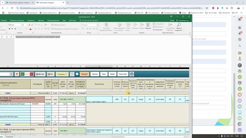Open the font size dropdown
This screenshot has width=246, height=138.
[27, 25]
